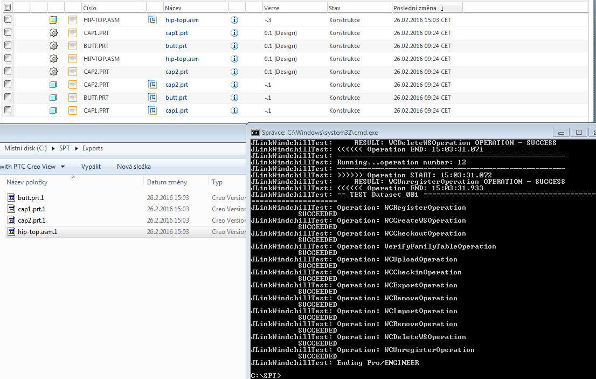Image resolution: width=596 pixels, height=379 pixels.
Task: Click orange document icon in HIP-TOP.ASM -.3 row
Action: coord(73,20)
